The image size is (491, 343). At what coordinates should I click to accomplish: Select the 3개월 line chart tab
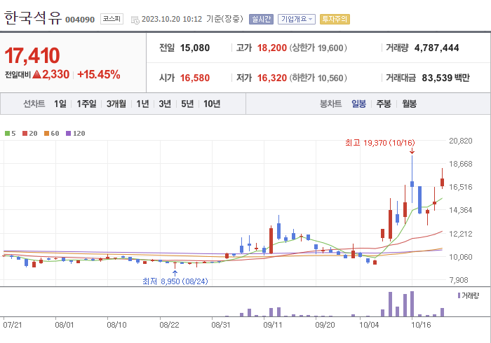116,104
